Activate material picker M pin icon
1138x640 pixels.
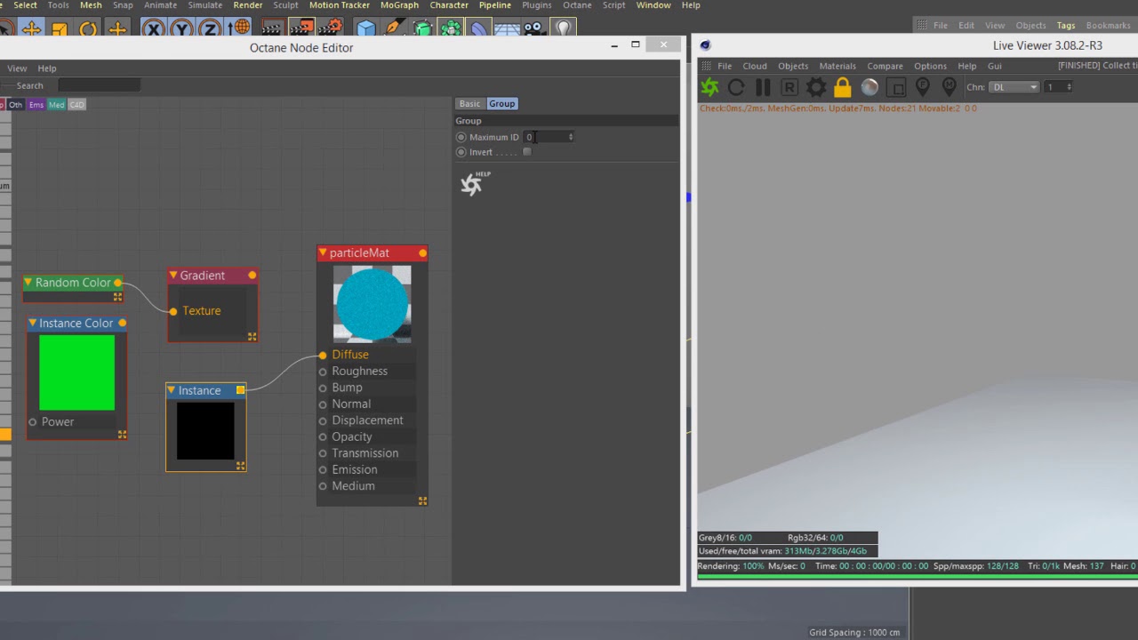click(950, 86)
